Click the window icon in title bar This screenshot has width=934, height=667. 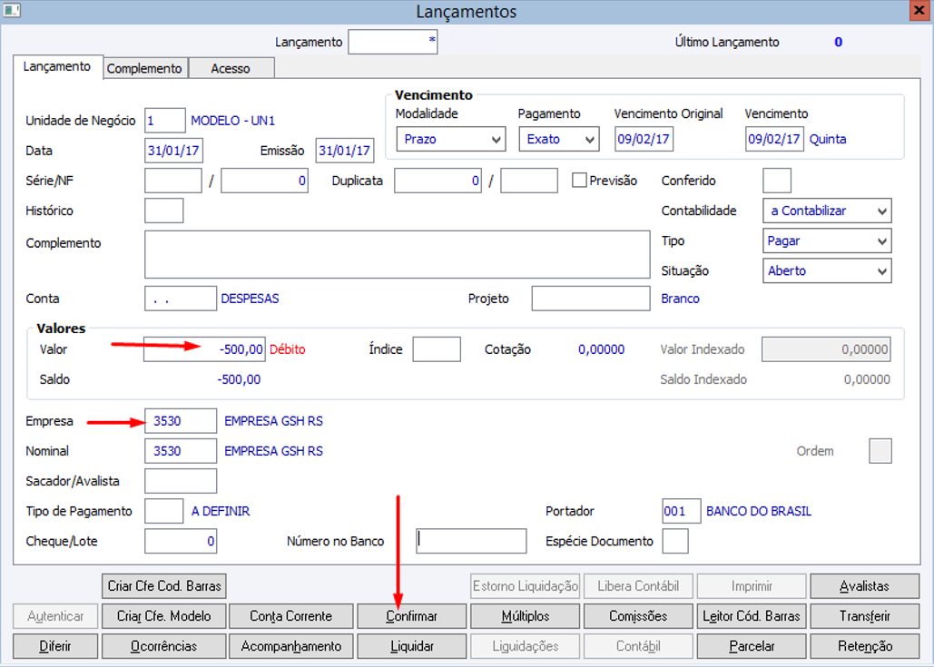[12, 10]
